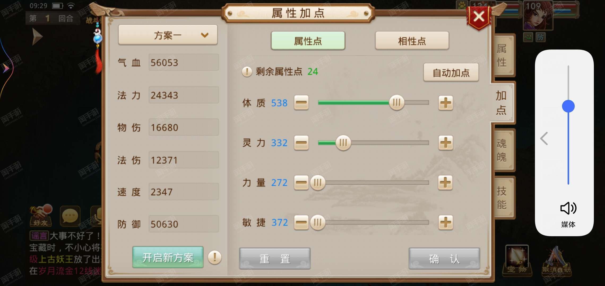Switch to the 属性点 tab

click(x=308, y=41)
